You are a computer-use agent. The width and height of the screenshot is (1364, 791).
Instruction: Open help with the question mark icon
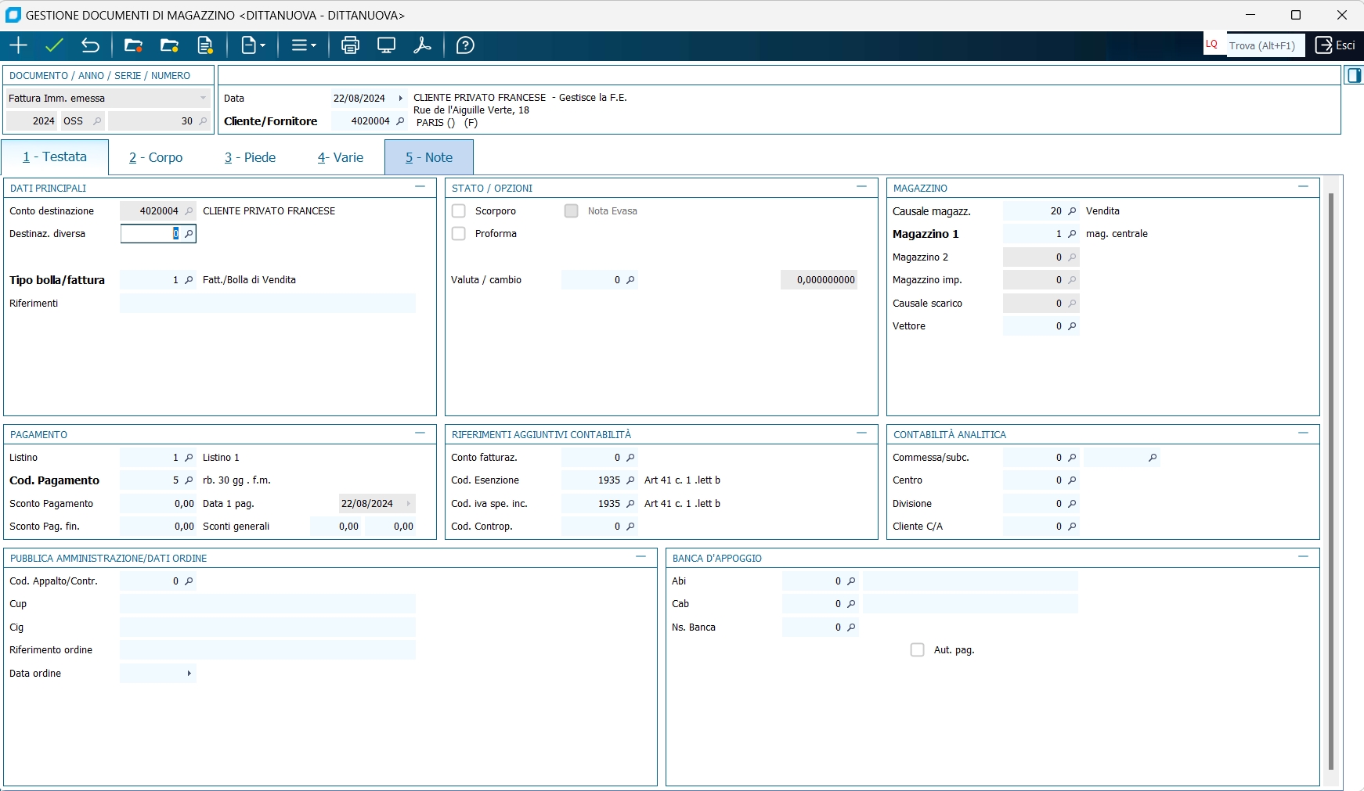coord(465,45)
